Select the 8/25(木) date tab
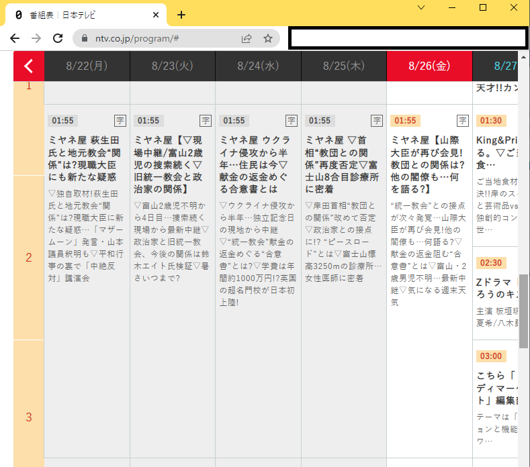The image size is (530, 467). coord(344,66)
